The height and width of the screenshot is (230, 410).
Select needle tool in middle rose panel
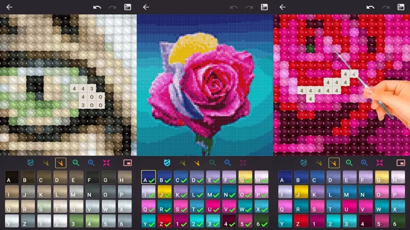[197, 163]
